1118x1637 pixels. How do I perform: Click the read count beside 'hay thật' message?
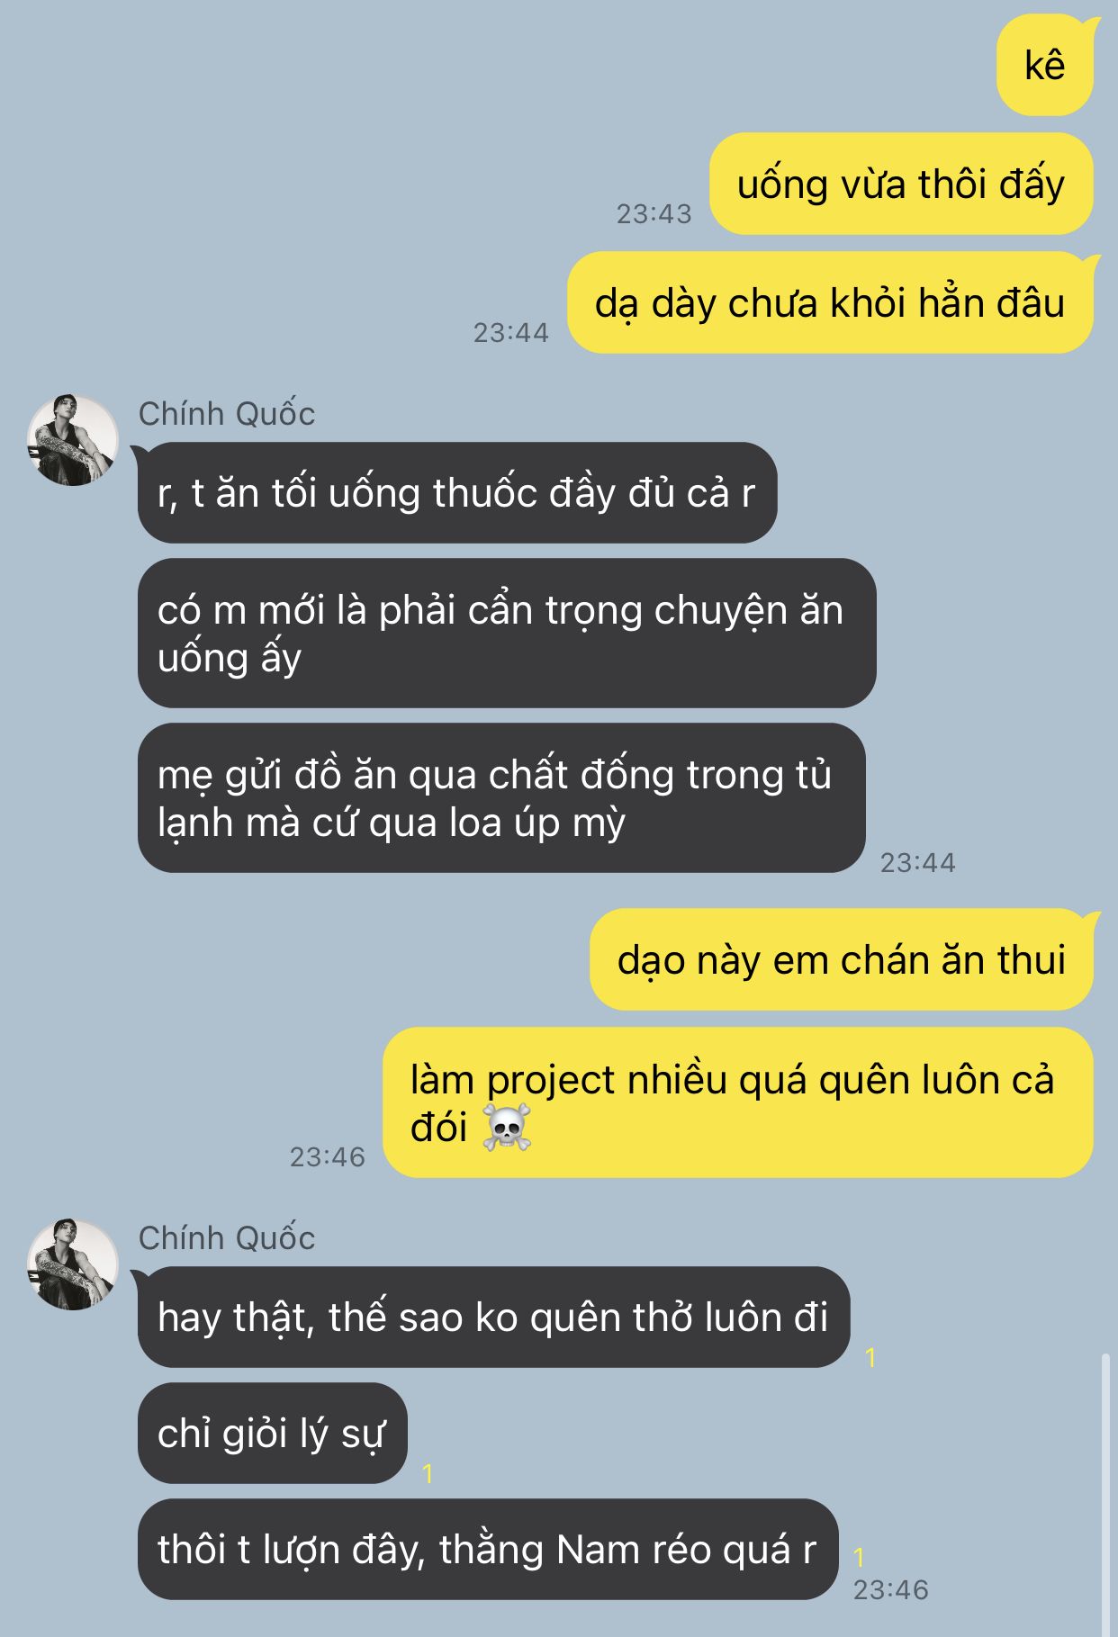[870, 1357]
